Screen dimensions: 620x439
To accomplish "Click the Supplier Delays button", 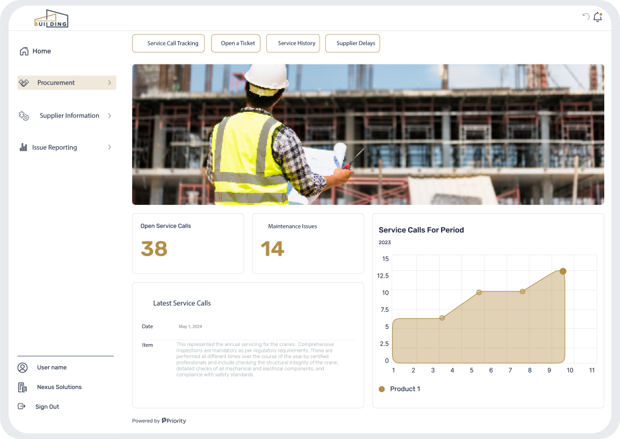I will (352, 44).
